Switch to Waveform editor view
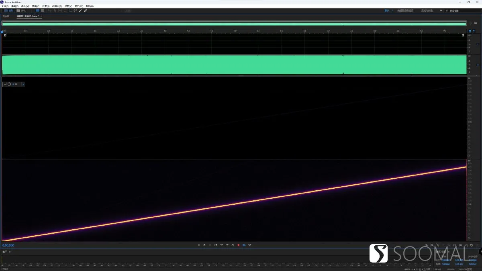 [9, 10]
